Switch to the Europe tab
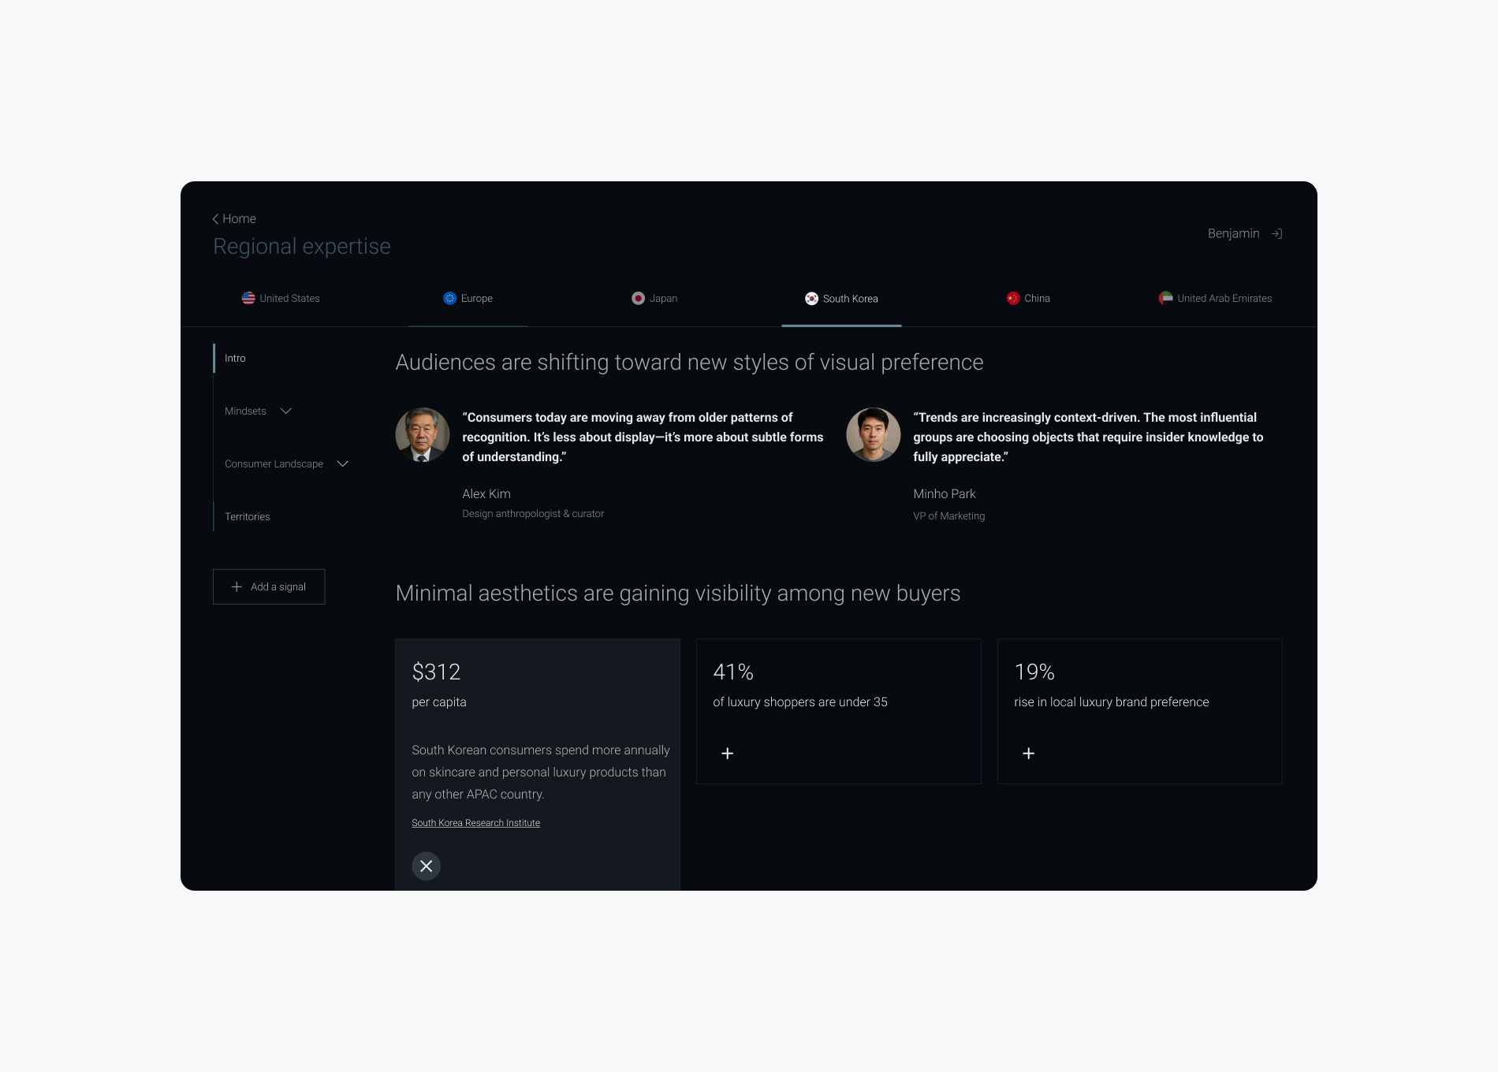 point(468,299)
